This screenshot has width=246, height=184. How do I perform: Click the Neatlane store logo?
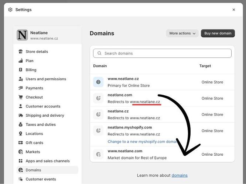(22, 35)
